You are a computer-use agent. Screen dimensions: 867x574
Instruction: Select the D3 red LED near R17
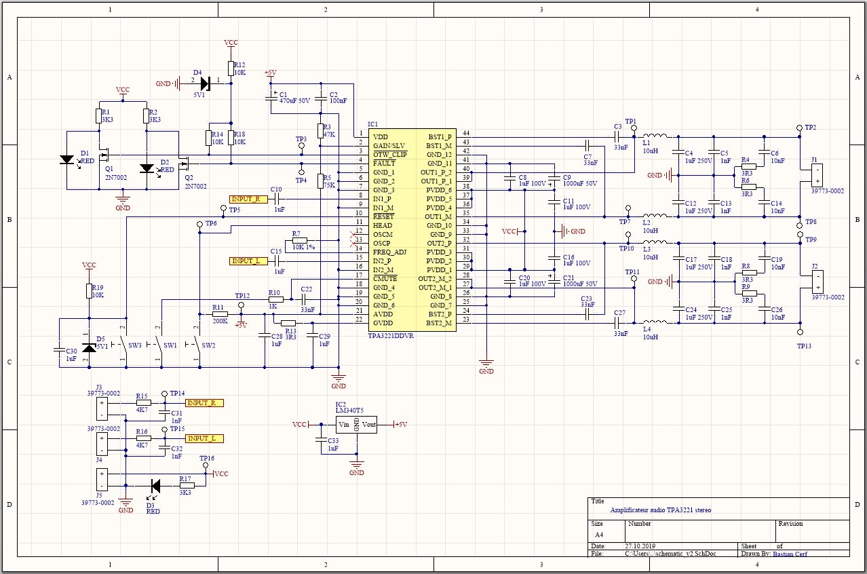(x=155, y=485)
